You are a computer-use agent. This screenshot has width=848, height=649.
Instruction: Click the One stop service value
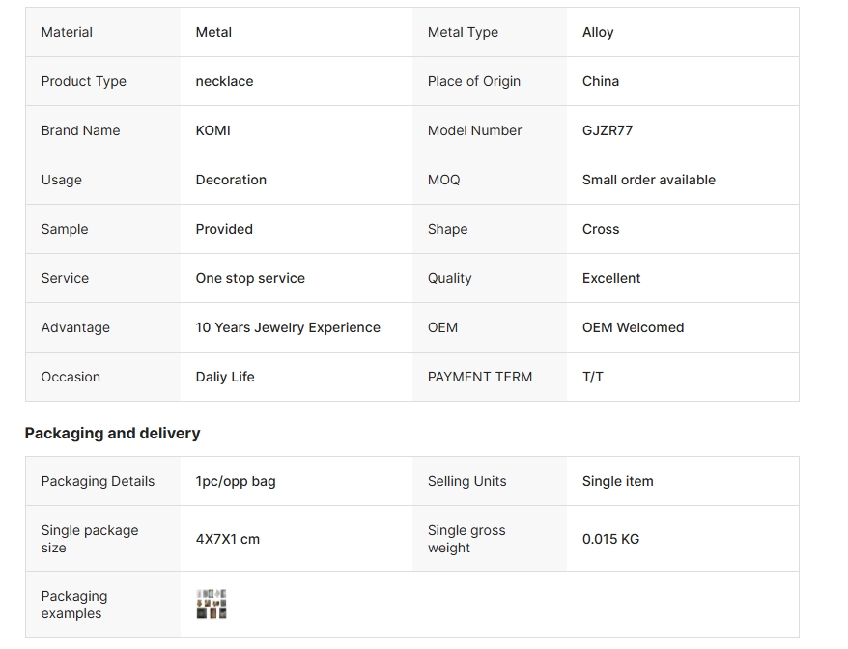[249, 278]
